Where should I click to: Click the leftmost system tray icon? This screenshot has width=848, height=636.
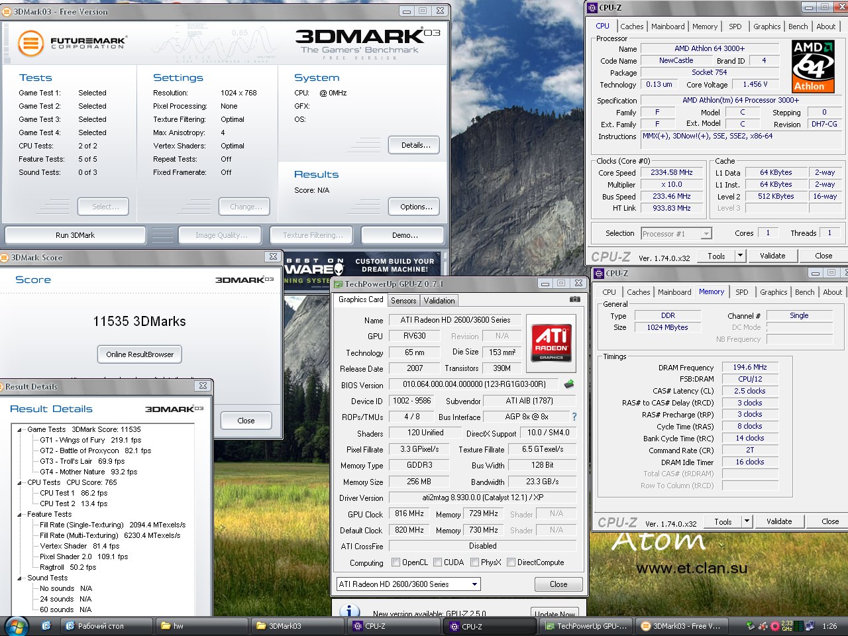[x=751, y=626]
